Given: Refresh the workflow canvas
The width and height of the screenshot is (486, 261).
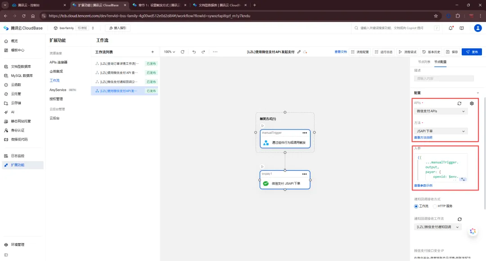Looking at the screenshot, I should (x=183, y=52).
